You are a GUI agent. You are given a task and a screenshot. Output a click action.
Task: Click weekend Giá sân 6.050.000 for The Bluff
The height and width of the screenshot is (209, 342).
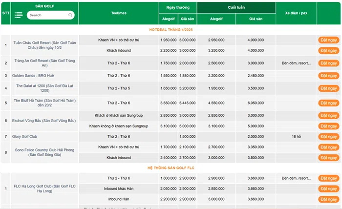pos(256,103)
